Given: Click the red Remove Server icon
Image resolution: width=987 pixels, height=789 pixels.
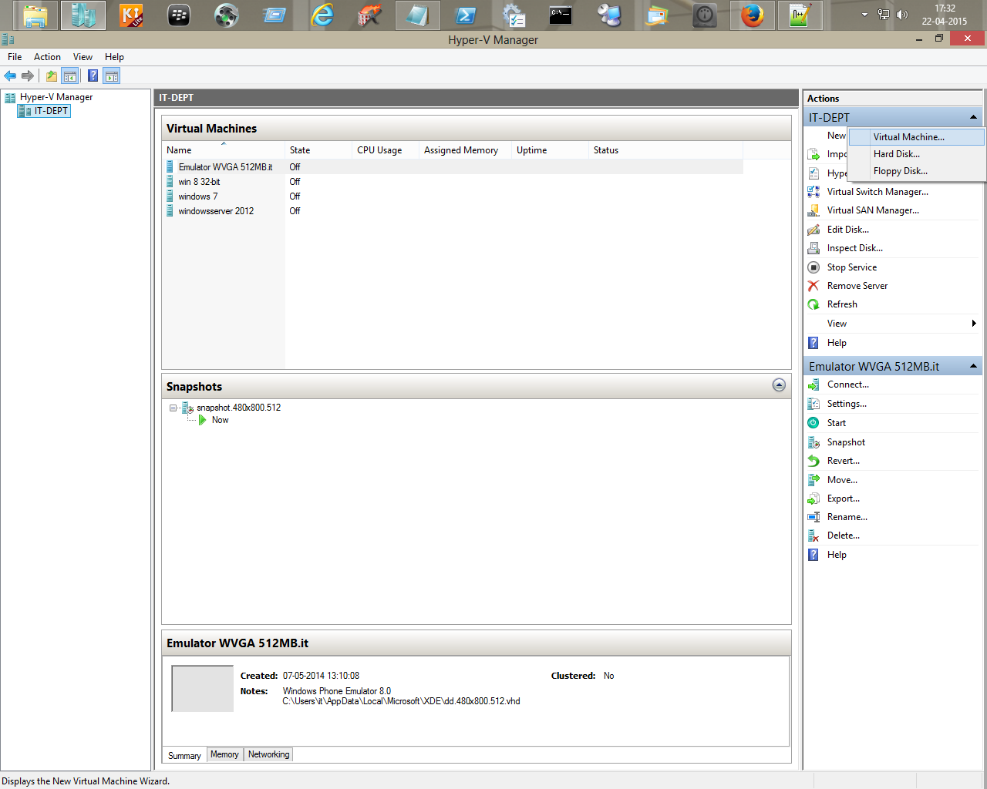Looking at the screenshot, I should [814, 286].
